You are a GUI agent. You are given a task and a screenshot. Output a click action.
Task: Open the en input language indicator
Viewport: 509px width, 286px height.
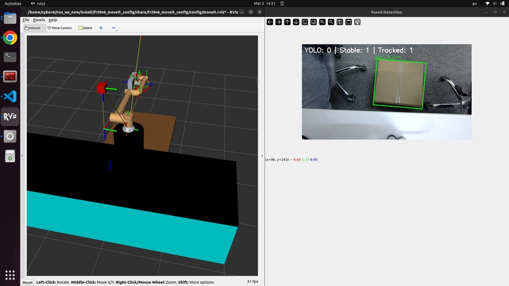(x=474, y=3)
